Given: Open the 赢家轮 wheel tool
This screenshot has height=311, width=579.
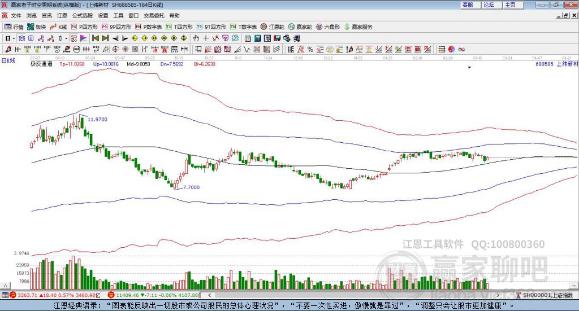Looking at the screenshot, I should coord(300,27).
